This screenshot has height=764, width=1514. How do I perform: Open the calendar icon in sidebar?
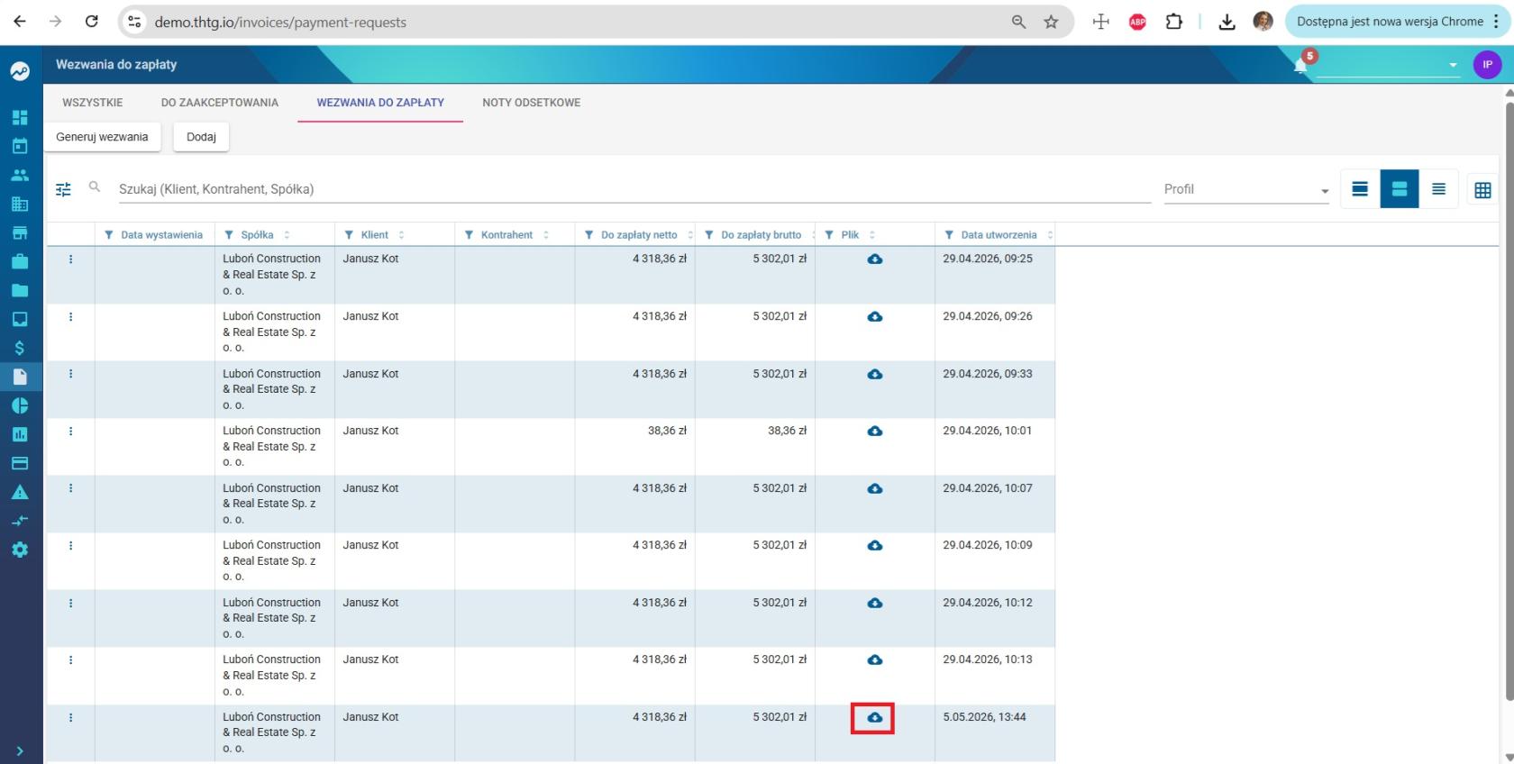click(x=20, y=146)
